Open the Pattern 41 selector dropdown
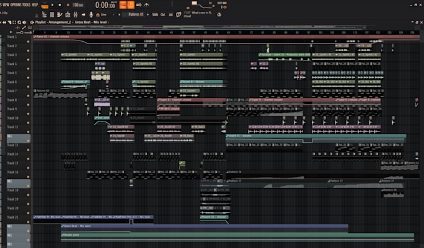 pos(136,14)
